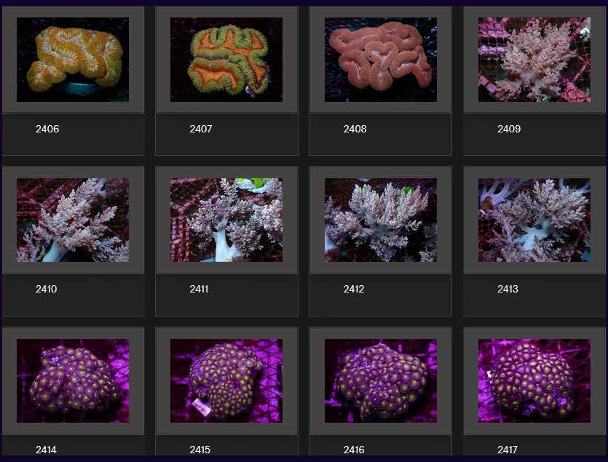Image resolution: width=608 pixels, height=462 pixels.
Task: Open coral thumbnail 2409
Action: pyautogui.click(x=534, y=60)
